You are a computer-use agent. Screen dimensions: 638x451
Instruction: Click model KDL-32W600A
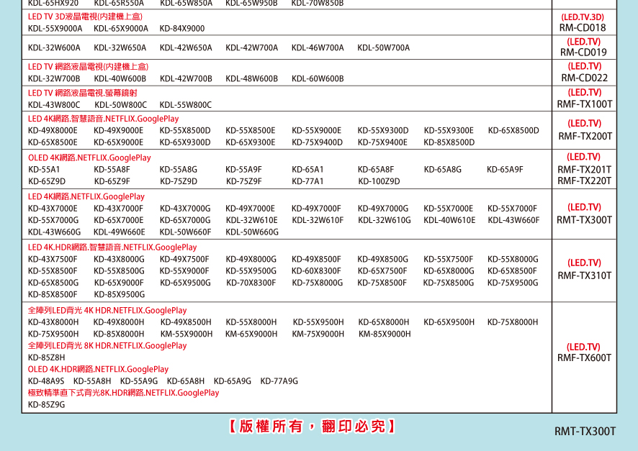[54, 47]
